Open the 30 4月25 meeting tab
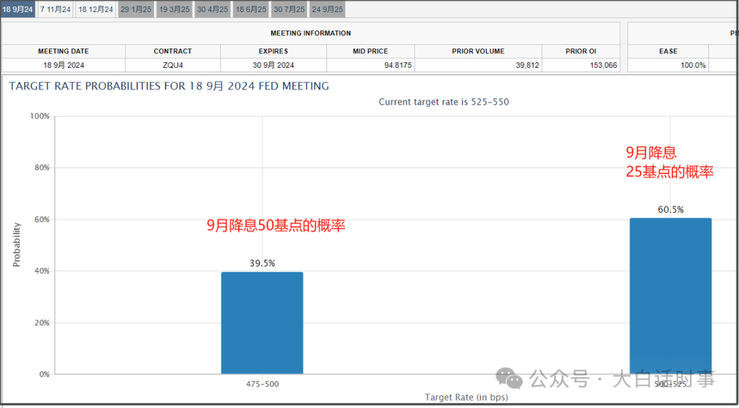Viewport: 739px width, 408px height. (213, 10)
